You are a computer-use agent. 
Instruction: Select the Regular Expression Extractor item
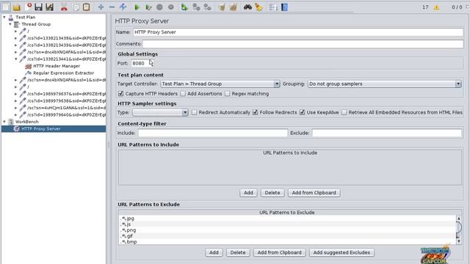64,73
